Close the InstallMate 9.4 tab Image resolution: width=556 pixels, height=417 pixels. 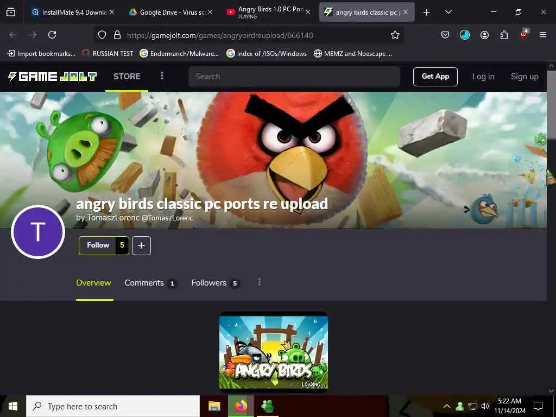click(x=112, y=12)
